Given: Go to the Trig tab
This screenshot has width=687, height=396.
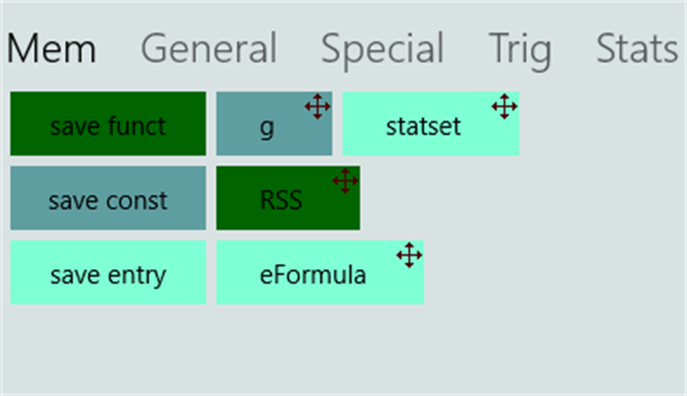Looking at the screenshot, I should point(520,48).
